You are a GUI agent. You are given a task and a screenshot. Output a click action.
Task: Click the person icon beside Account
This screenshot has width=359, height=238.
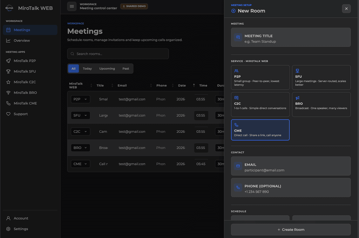[x=8, y=218]
